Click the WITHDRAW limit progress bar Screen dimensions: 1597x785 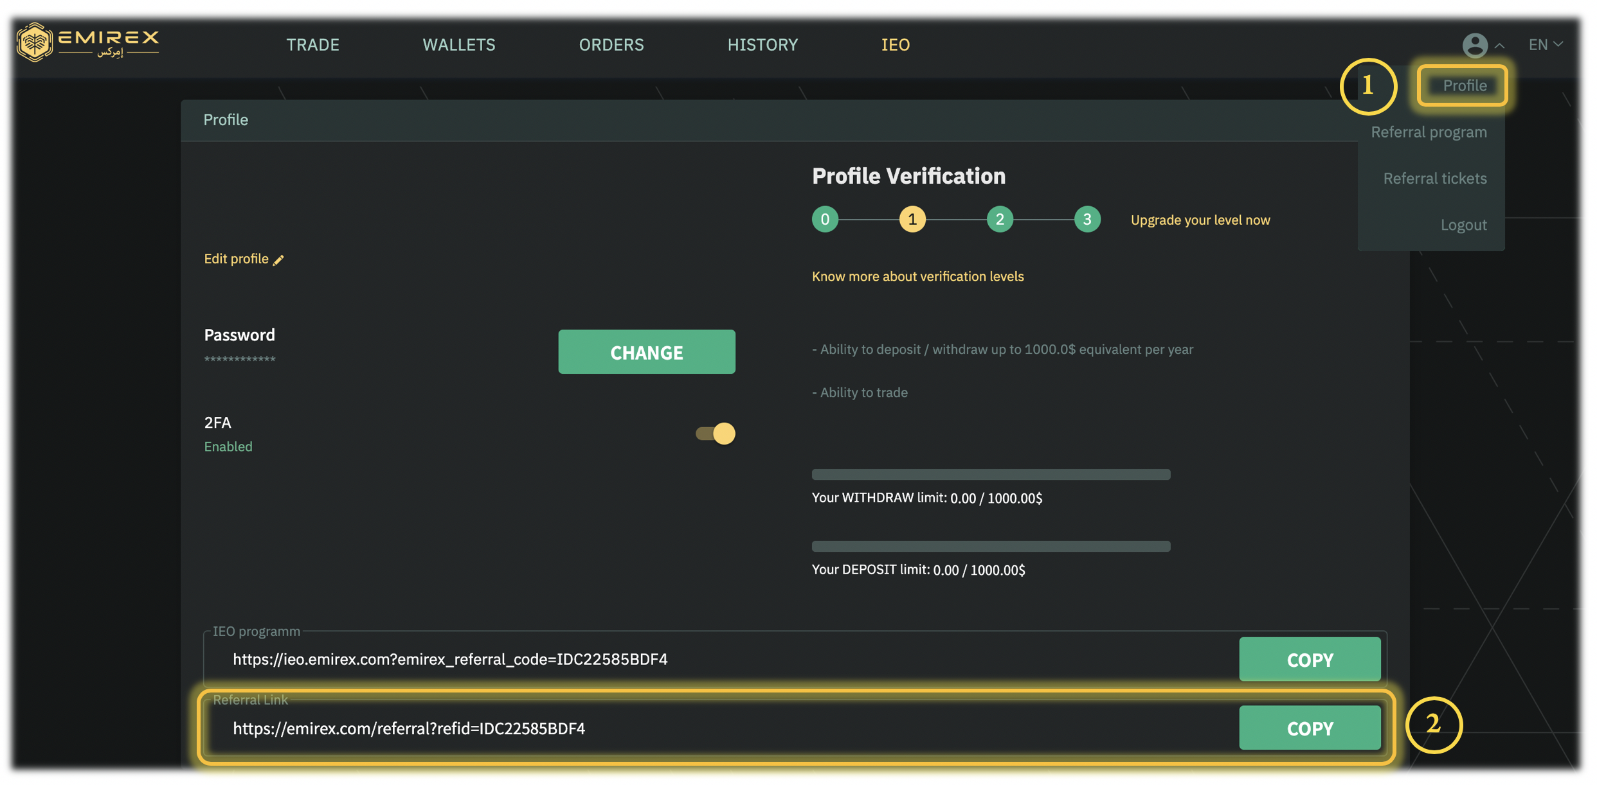coord(991,475)
